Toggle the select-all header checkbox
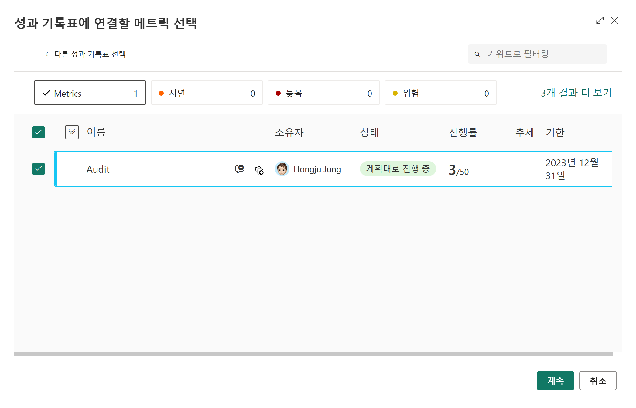The width and height of the screenshot is (636, 408). (x=39, y=132)
